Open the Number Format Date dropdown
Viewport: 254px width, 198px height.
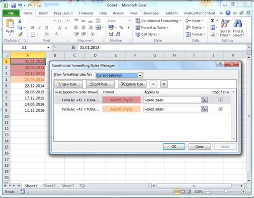point(129,21)
